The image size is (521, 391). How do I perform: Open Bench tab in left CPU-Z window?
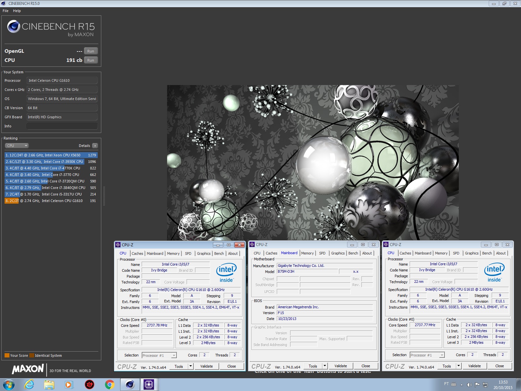219,253
